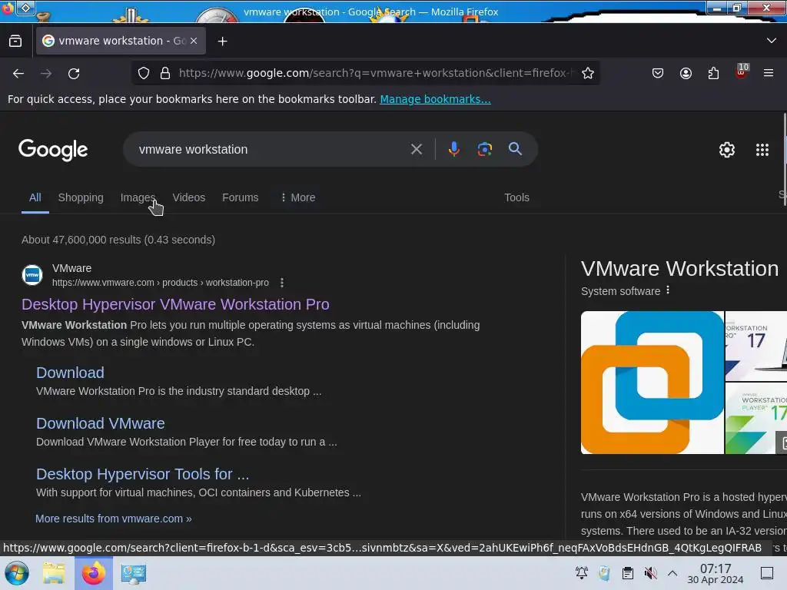Viewport: 787px width, 590px height.
Task: Open the large VMware Workstation logo image
Action: (653, 383)
